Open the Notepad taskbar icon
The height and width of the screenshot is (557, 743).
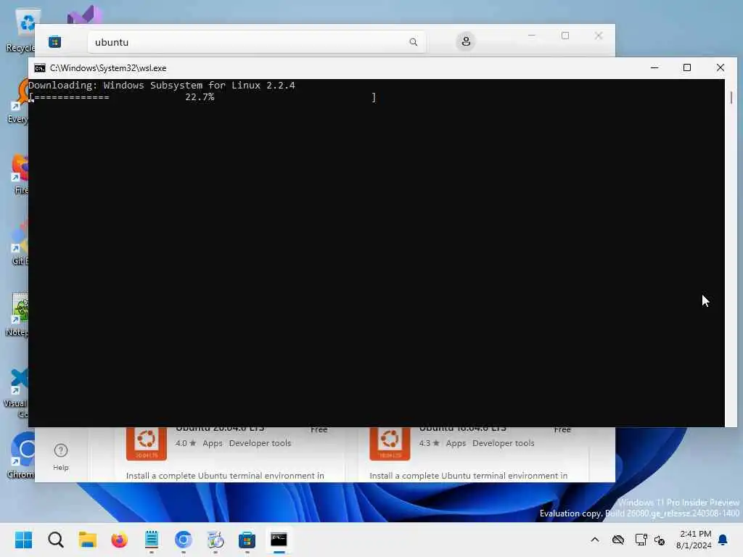click(x=151, y=540)
